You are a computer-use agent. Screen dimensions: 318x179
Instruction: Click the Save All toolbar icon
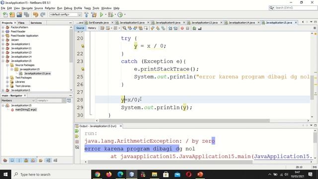pyautogui.click(x=26, y=14)
